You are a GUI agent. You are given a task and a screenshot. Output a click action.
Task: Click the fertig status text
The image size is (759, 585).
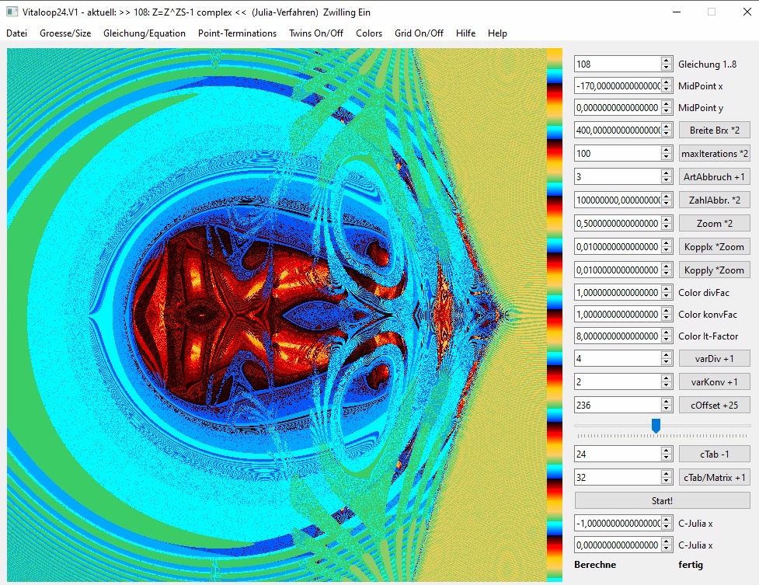pos(691,565)
